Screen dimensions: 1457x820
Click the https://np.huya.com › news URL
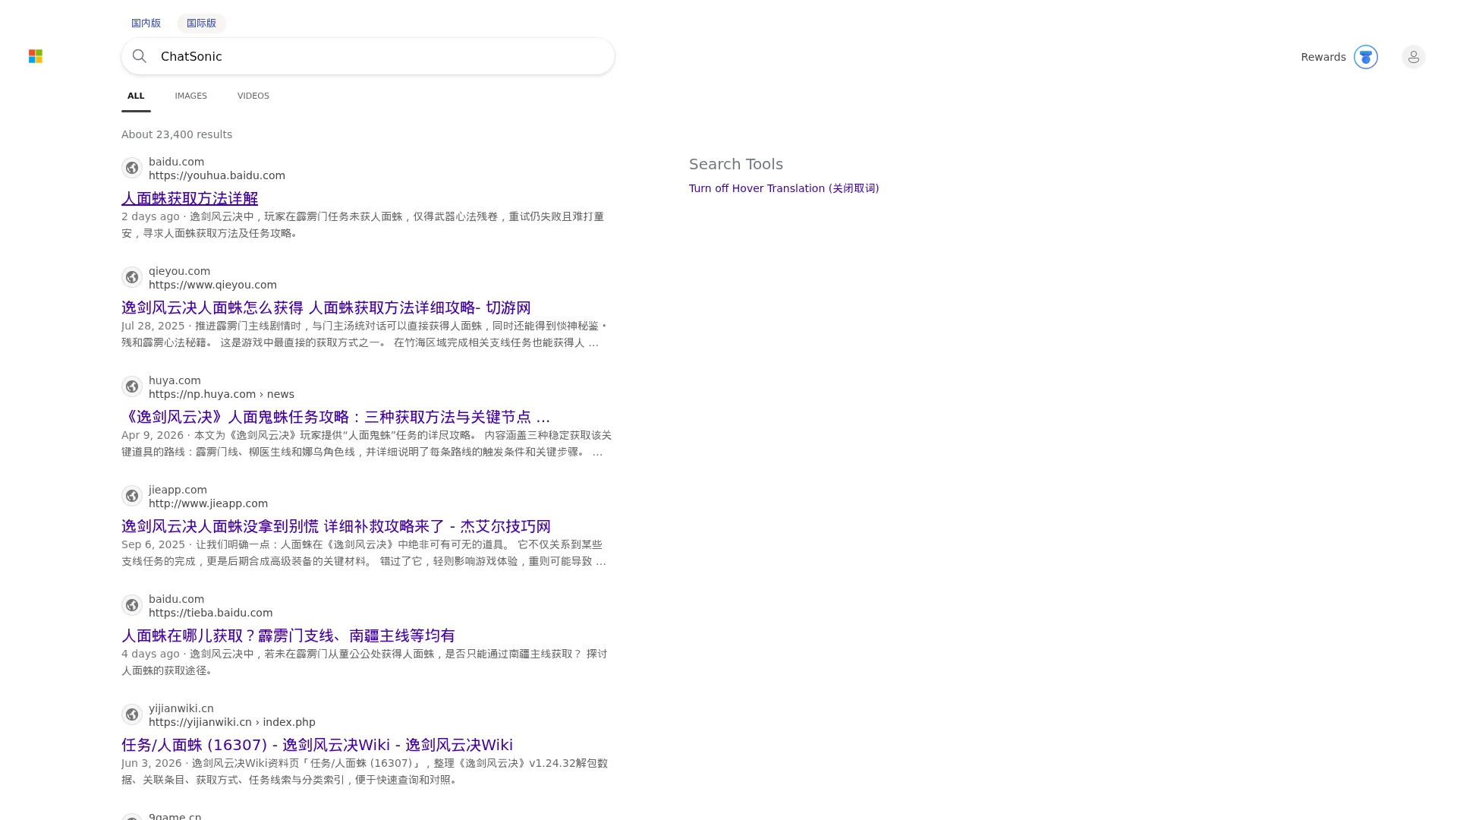coord(222,394)
